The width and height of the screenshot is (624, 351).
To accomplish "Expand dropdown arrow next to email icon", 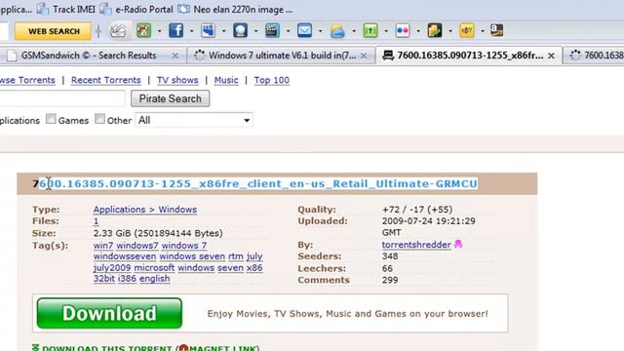I will [321, 31].
